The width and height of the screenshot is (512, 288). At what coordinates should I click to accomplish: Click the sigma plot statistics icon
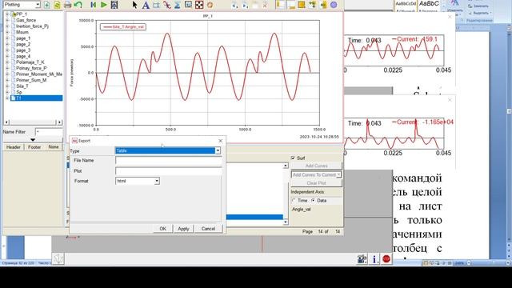point(178,5)
